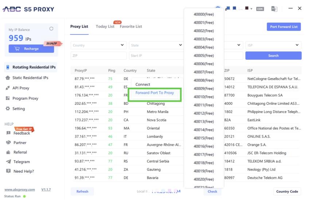This screenshot has height=204, width=316.
Task: Choose Connect in the context menu
Action: pos(143,85)
